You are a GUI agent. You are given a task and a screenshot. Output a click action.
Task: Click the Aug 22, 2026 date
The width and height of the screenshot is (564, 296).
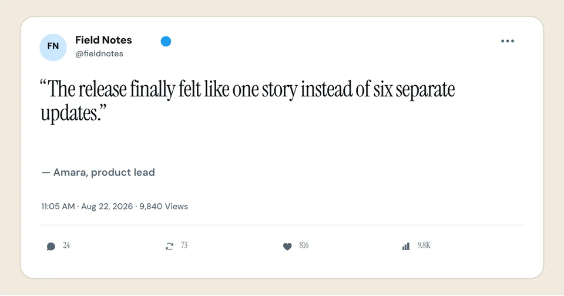pos(107,207)
